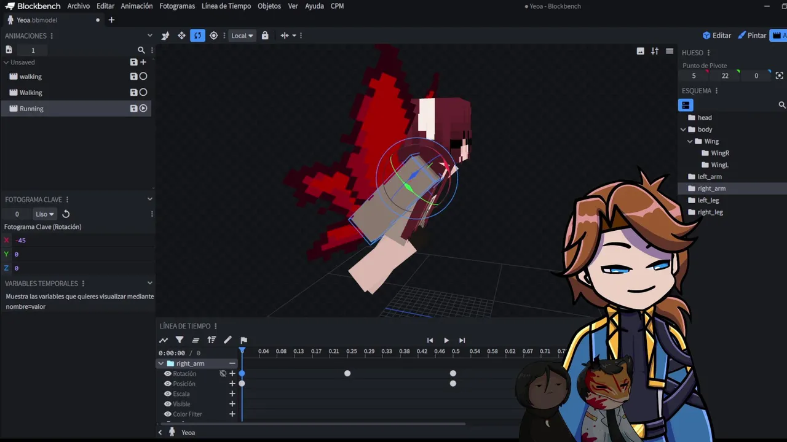Collapse the Unsaved animations group
This screenshot has width=787, height=442.
(6, 62)
